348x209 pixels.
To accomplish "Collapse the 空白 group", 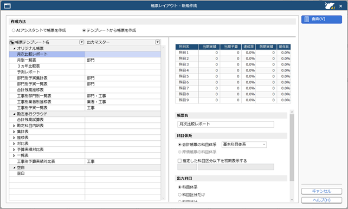I will (x=14, y=167).
